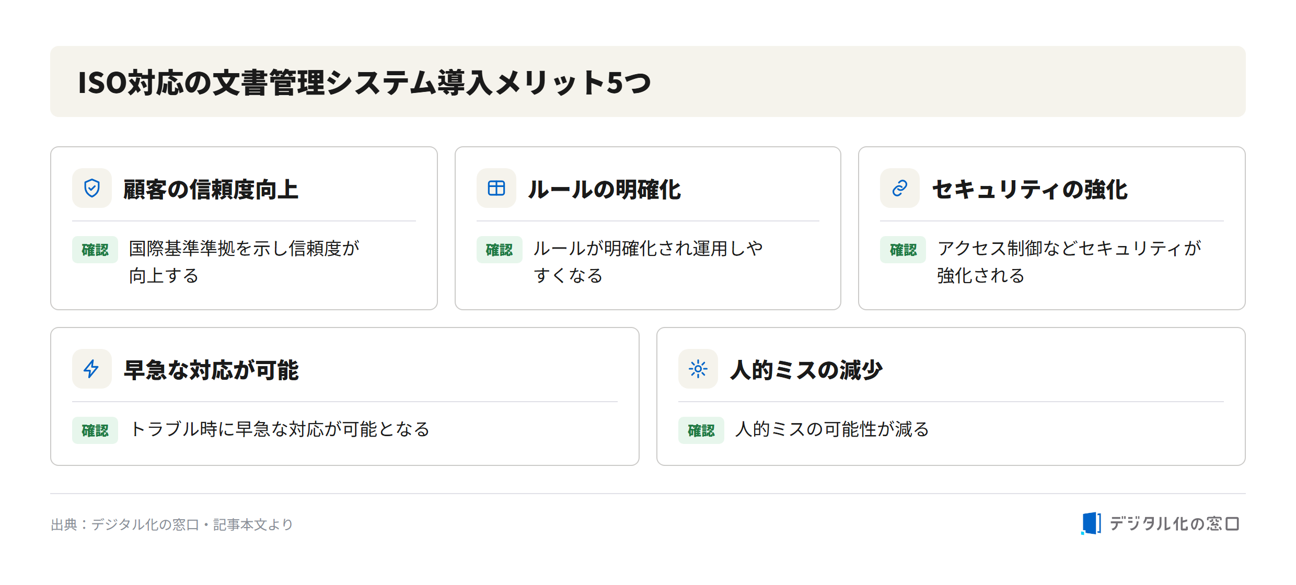Click the table grid icon beside ルールの明確化
1296x585 pixels.
click(496, 188)
